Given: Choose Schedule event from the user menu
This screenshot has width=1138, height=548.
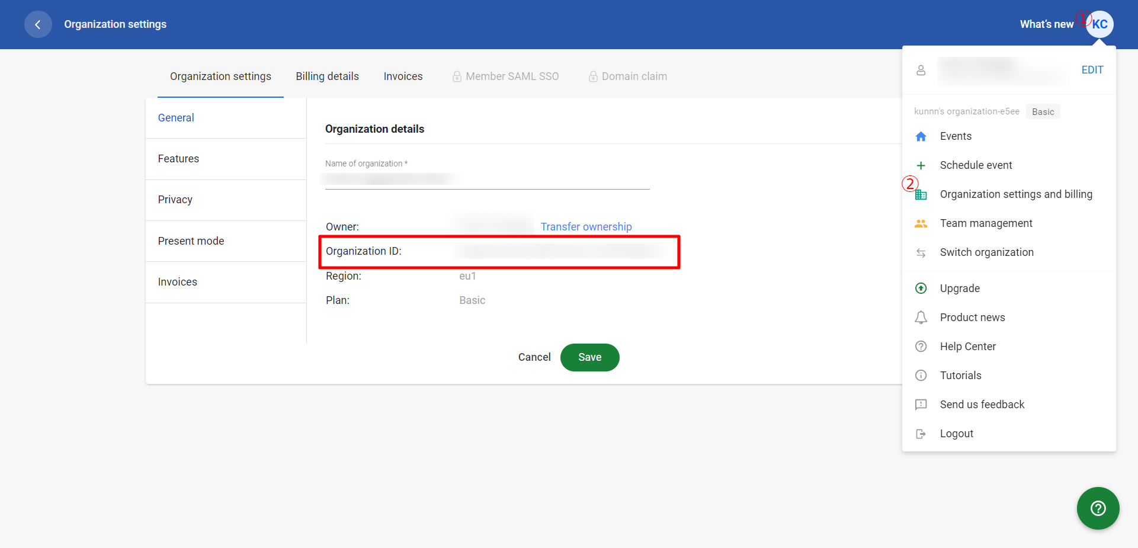Looking at the screenshot, I should click(1009, 165).
